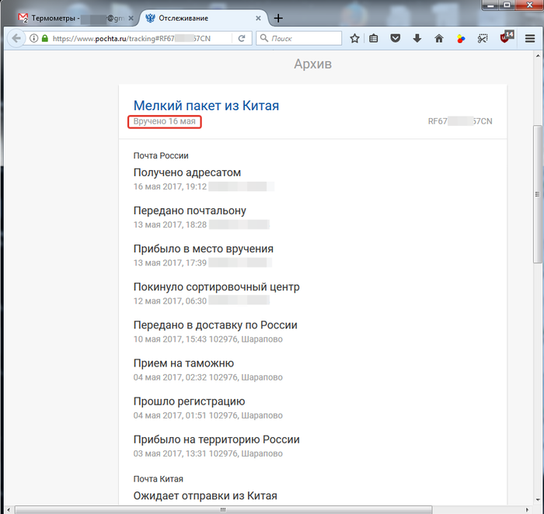Click the Вручено 16 мая status text
The width and height of the screenshot is (544, 514).
point(164,122)
